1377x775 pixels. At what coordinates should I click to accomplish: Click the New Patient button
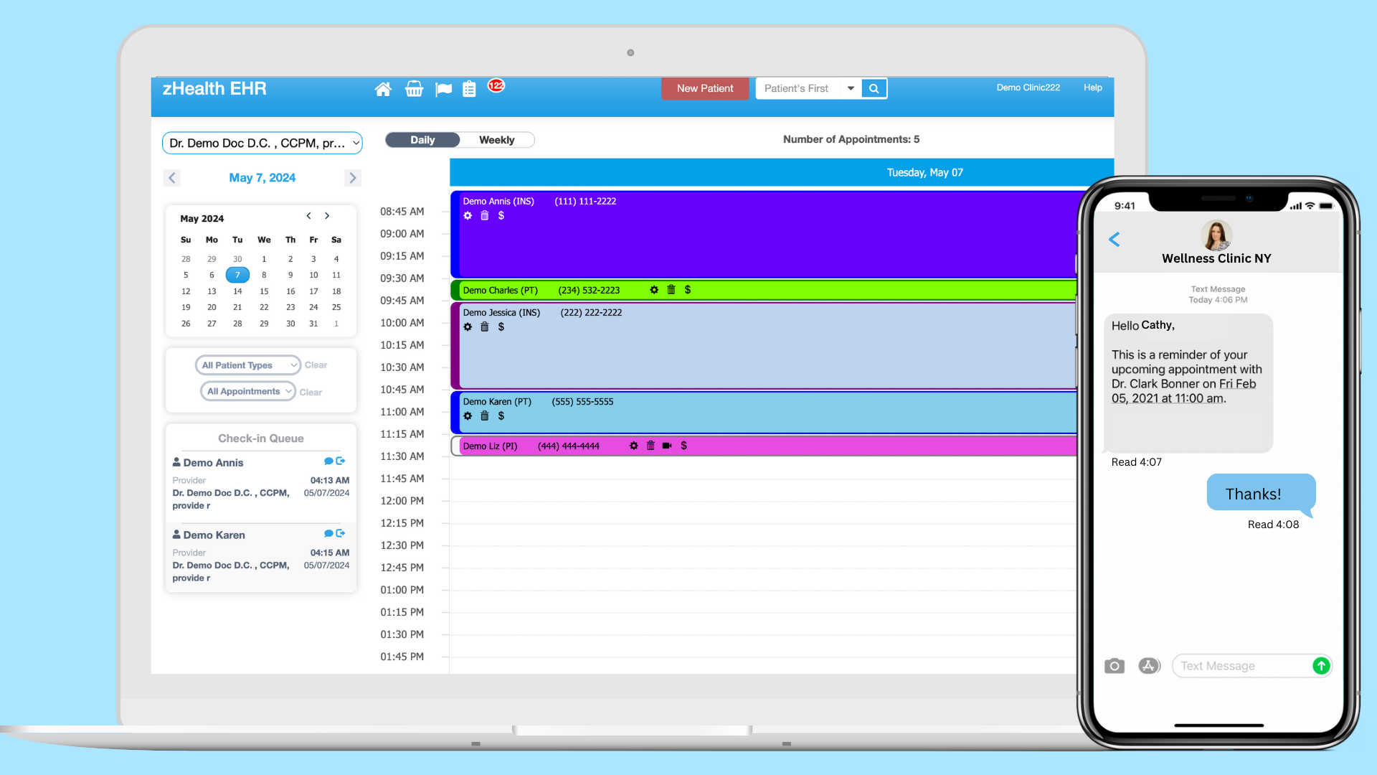coord(704,88)
